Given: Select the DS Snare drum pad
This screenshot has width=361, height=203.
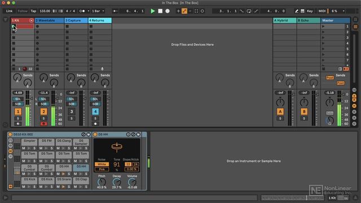Looking at the screenshot, I should (64, 180).
